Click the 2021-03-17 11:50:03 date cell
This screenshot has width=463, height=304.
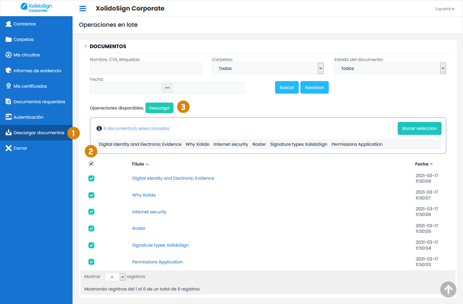tap(427, 262)
